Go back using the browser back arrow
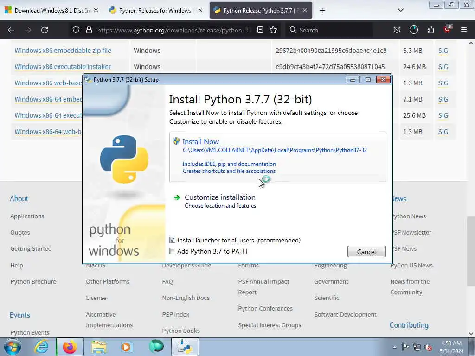Image resolution: width=475 pixels, height=356 pixels. coord(11,30)
